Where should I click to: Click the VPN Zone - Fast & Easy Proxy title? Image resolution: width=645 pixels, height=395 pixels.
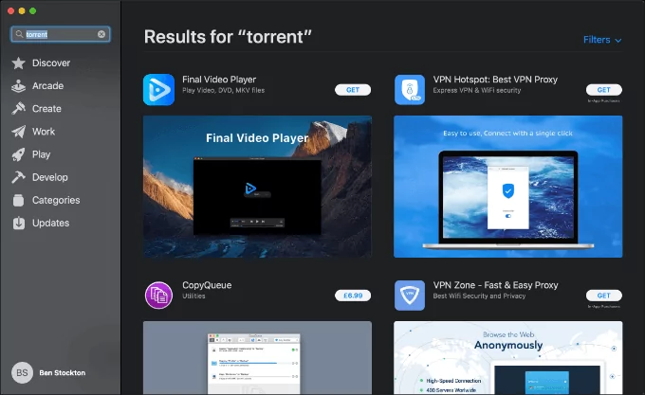click(496, 285)
